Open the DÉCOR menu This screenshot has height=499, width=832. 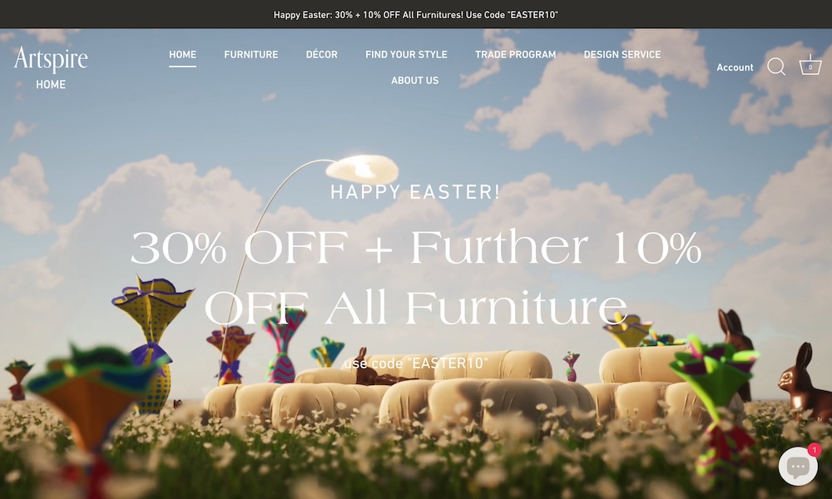click(321, 55)
